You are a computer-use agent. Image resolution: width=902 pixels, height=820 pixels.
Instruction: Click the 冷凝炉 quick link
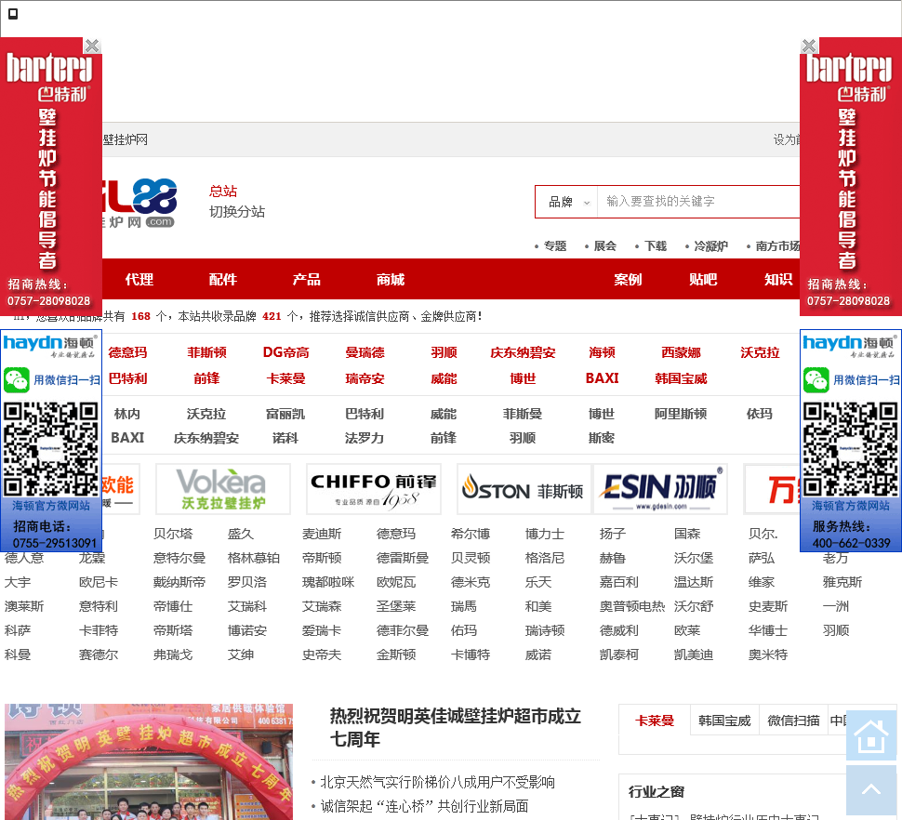click(x=711, y=246)
